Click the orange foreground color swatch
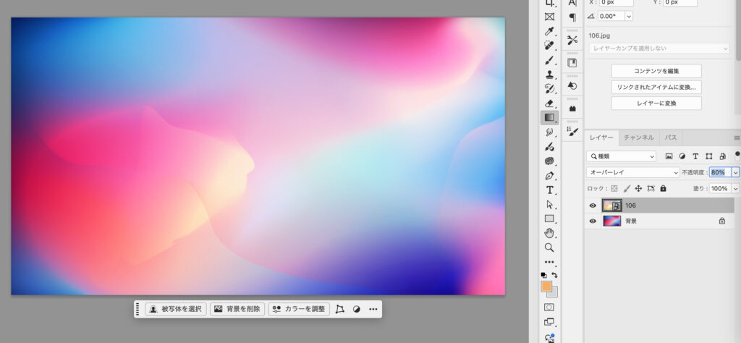 tap(546, 287)
